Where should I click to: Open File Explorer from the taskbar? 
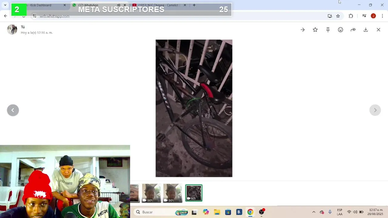(x=217, y=212)
